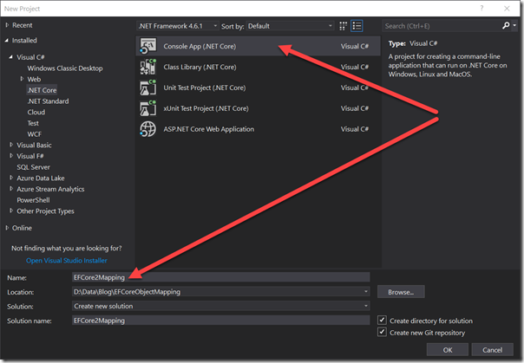
Task: Click the Search (Ctrl+E) box
Action: pyautogui.click(x=442, y=26)
